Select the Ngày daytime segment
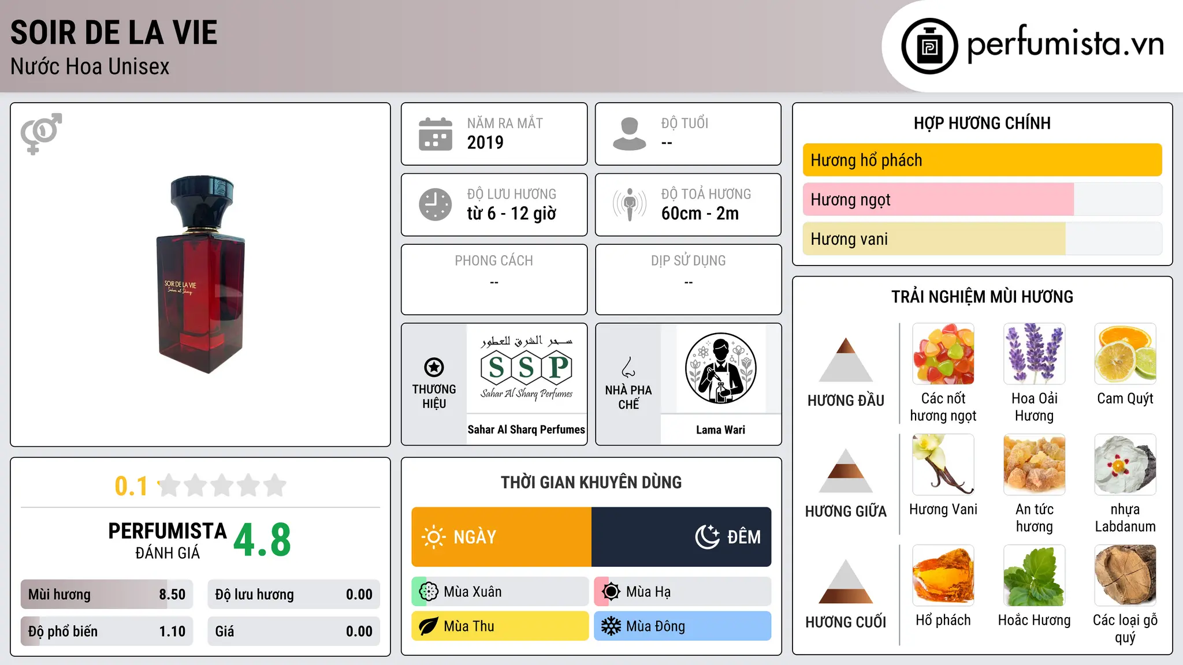1183x665 pixels. click(501, 537)
